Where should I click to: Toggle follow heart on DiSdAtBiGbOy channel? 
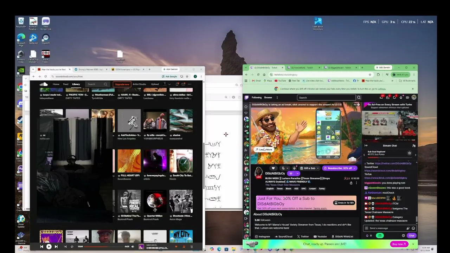click(273, 168)
